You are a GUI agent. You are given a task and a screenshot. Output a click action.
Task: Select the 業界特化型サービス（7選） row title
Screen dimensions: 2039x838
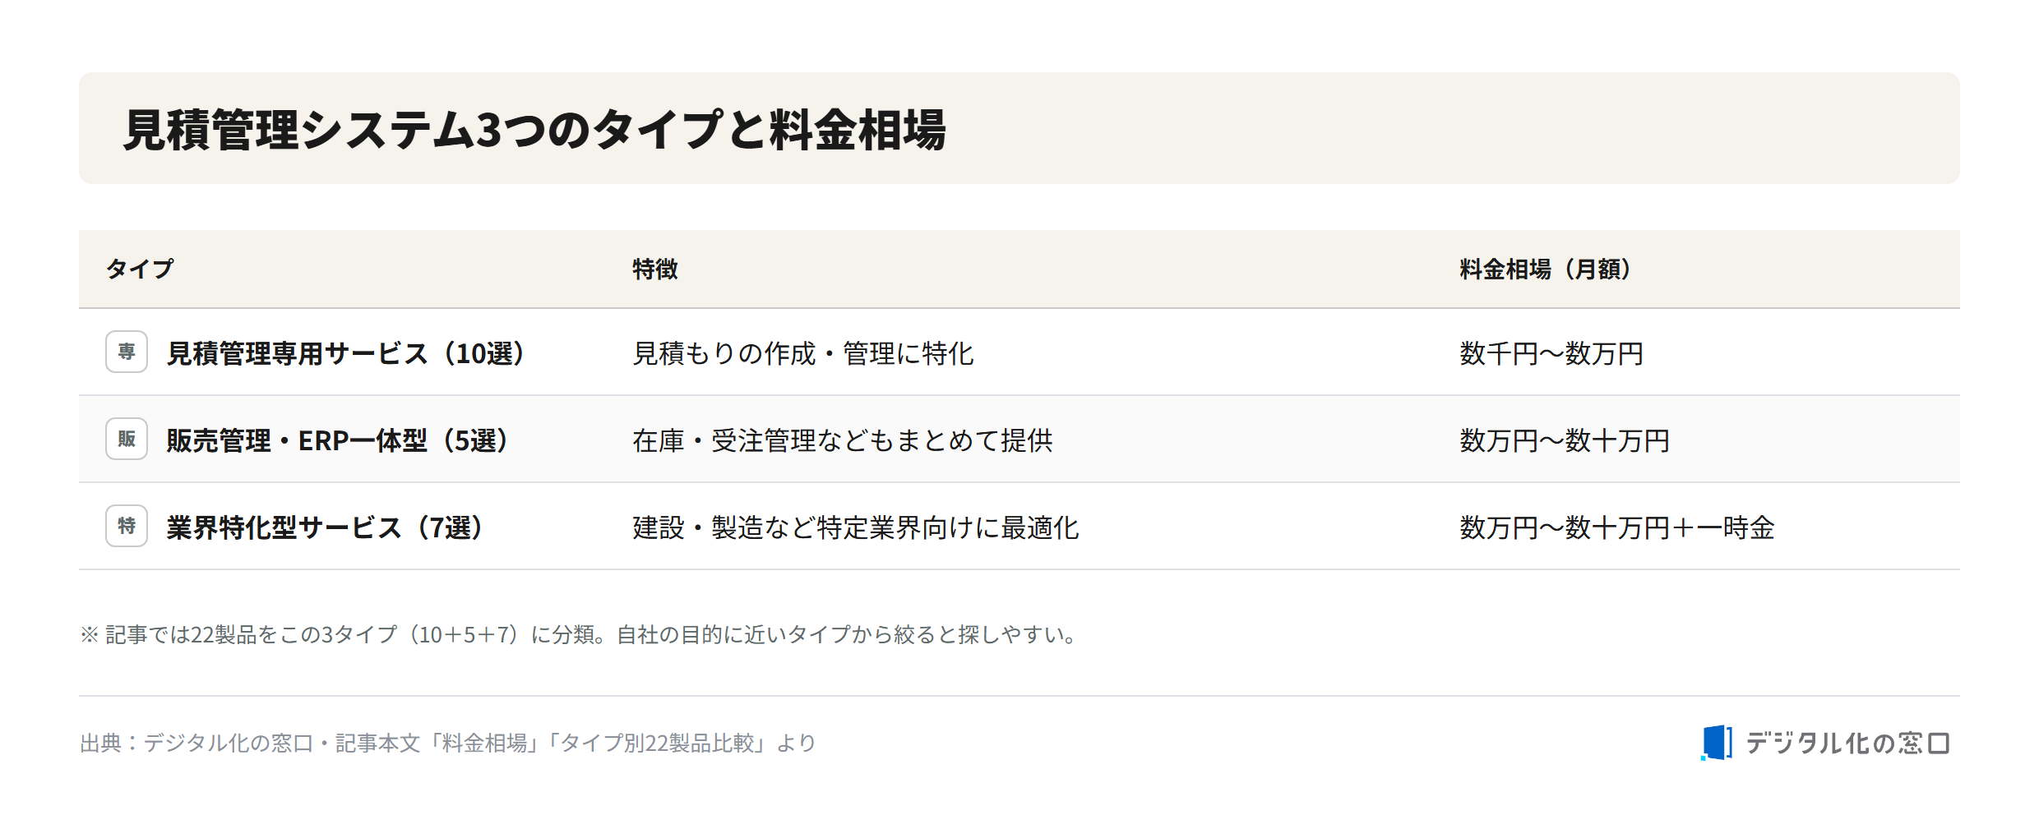[325, 527]
